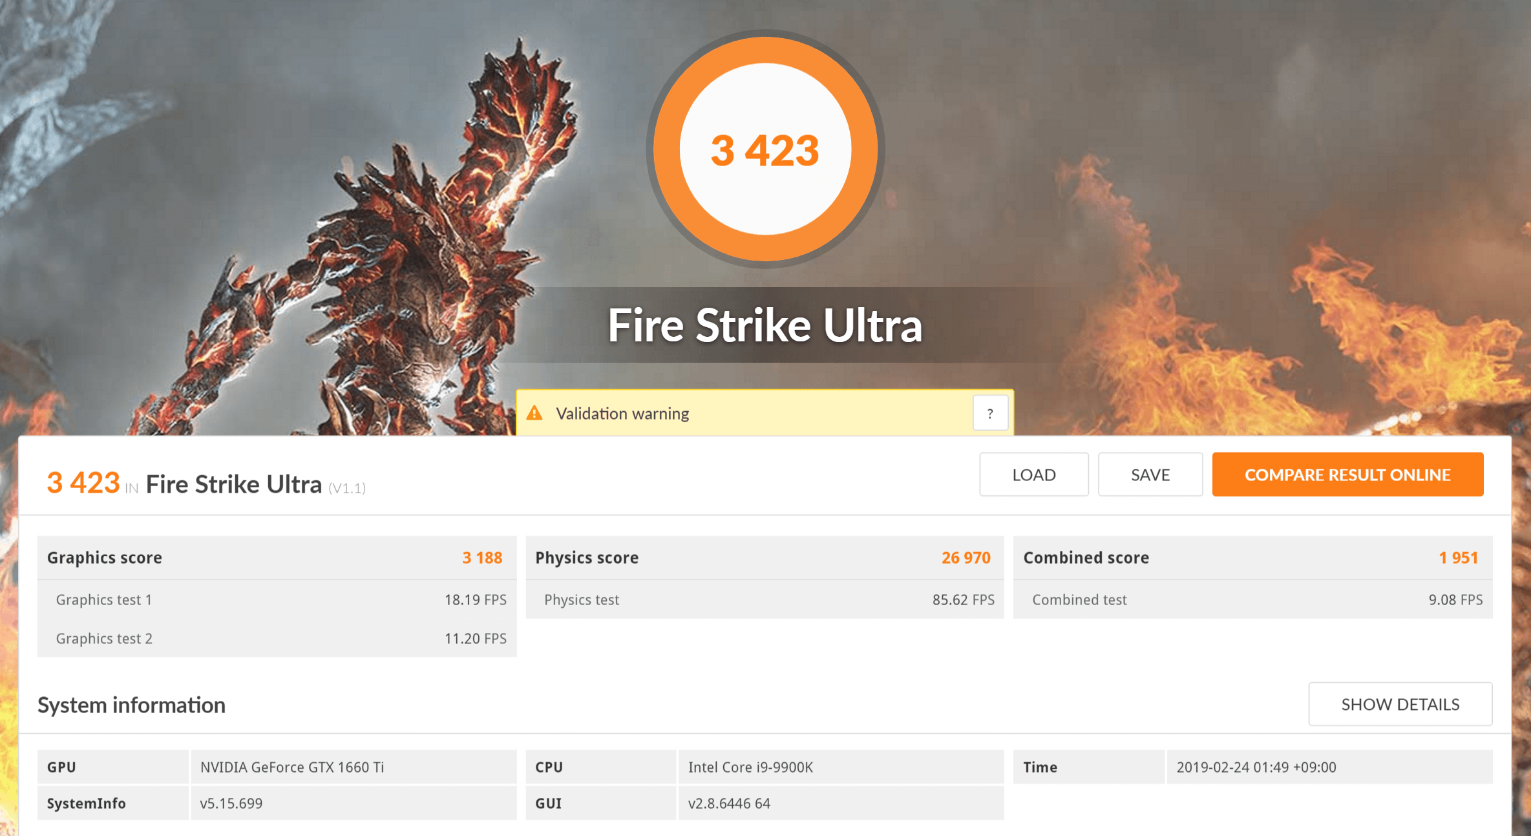
Task: Click the Combined score label
Action: 1086,557
